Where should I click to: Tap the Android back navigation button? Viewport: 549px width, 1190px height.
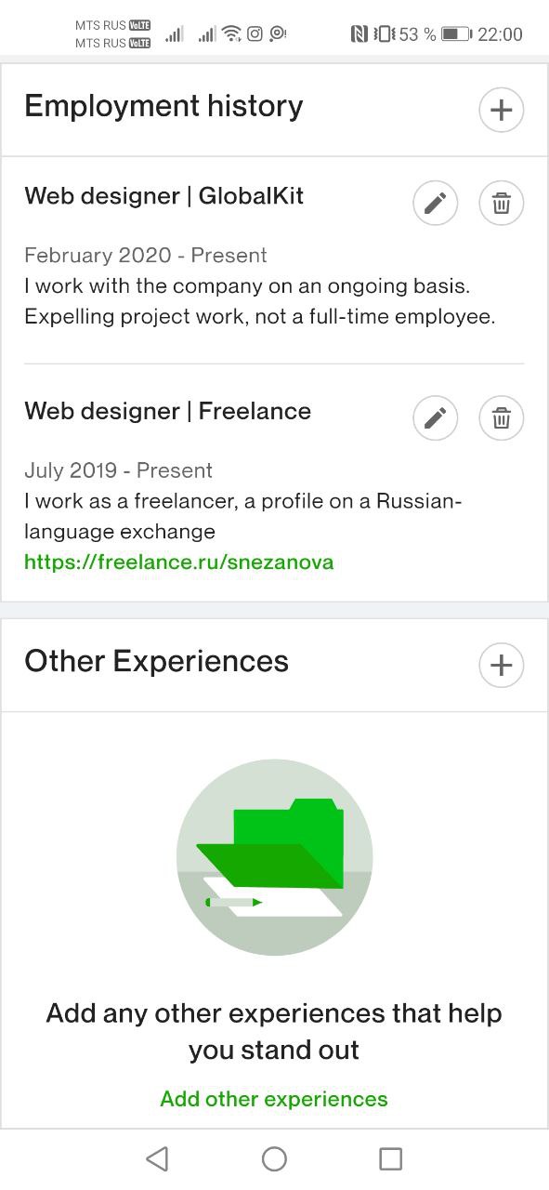(x=157, y=1158)
